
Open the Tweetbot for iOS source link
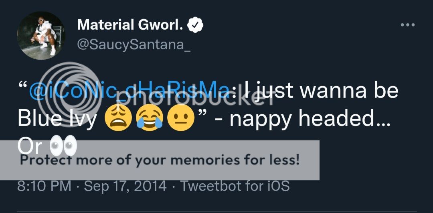[235, 186]
